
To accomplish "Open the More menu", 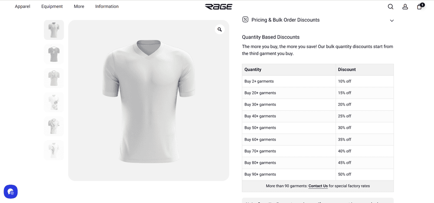I will [79, 7].
